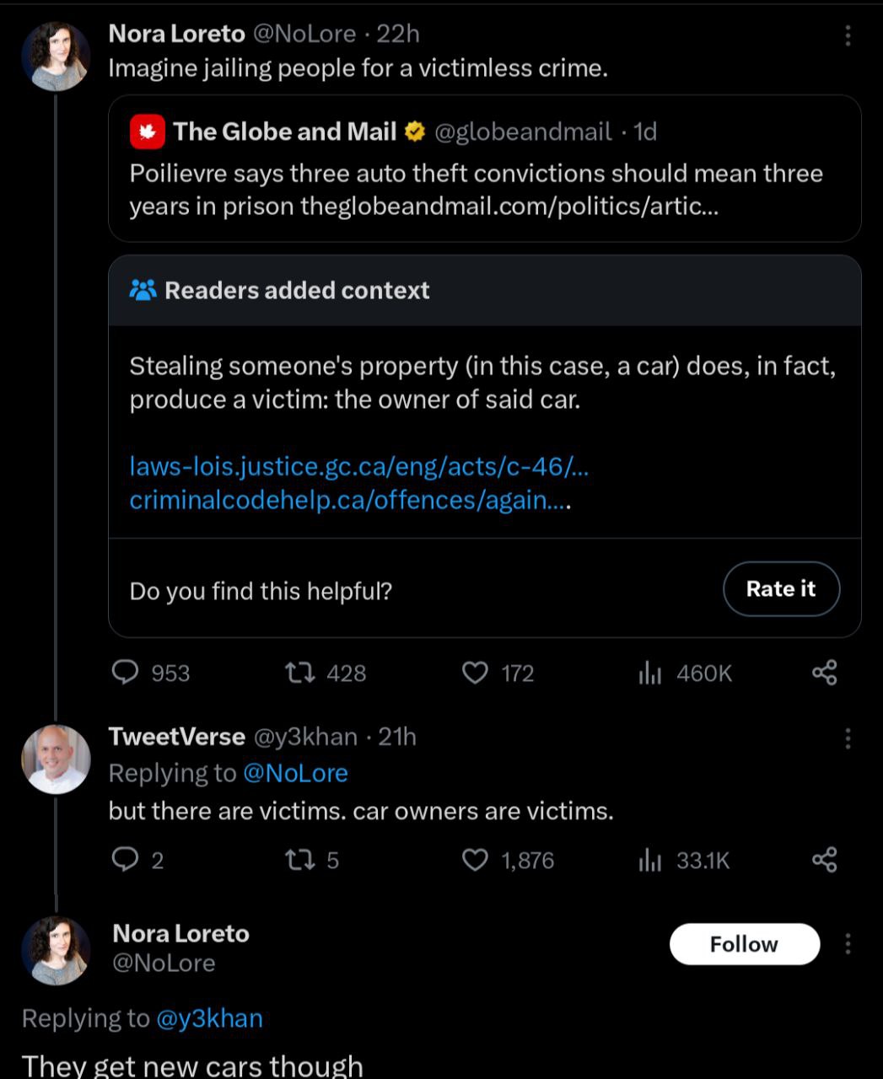
Task: View analytics for the 460K views tweet
Action: pos(649,673)
